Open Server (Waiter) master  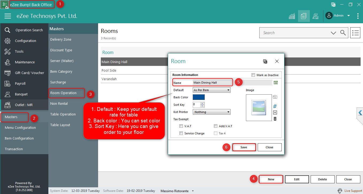point(62,61)
